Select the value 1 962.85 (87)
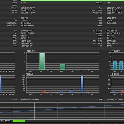The image size is (124, 124). [97, 43]
